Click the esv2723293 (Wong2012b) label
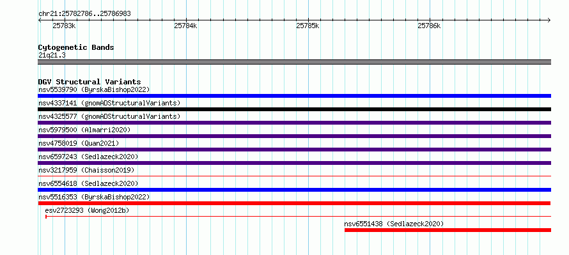The height and width of the screenshot is (255, 569). (x=87, y=210)
